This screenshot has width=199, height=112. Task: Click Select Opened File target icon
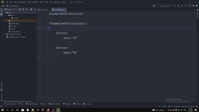click(20, 10)
